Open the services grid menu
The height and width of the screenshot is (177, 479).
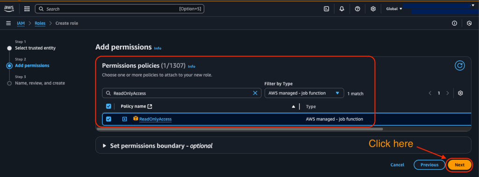(x=27, y=9)
